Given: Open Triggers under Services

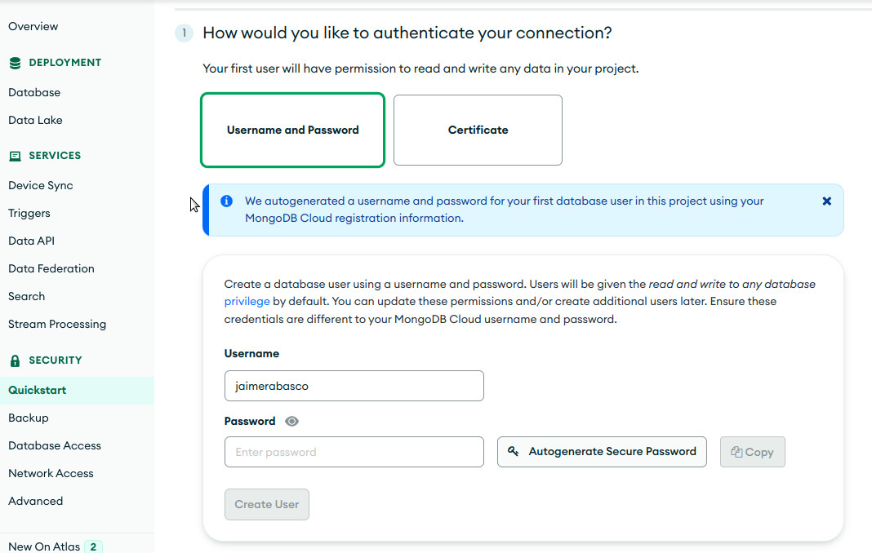Looking at the screenshot, I should 29,214.
